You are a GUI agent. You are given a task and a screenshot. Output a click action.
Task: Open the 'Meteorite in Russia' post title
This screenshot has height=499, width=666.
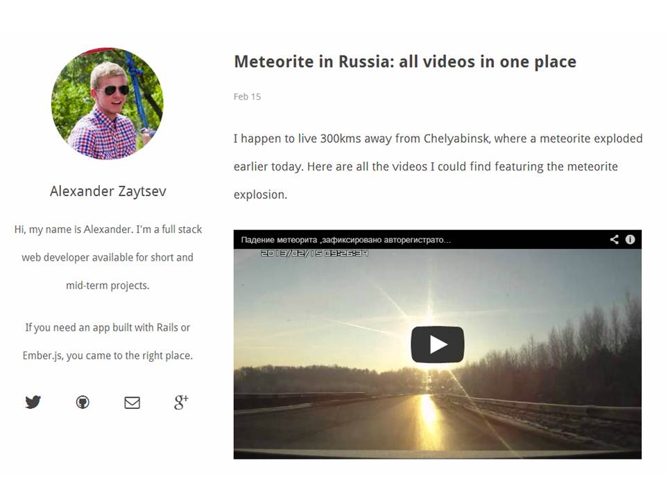[x=405, y=62]
